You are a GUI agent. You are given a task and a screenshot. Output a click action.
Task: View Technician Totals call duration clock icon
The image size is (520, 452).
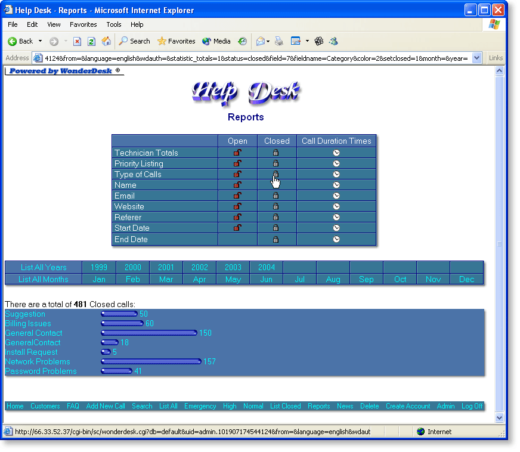(x=336, y=153)
